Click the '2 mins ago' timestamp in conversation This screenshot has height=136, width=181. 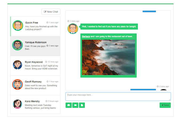[163, 86]
